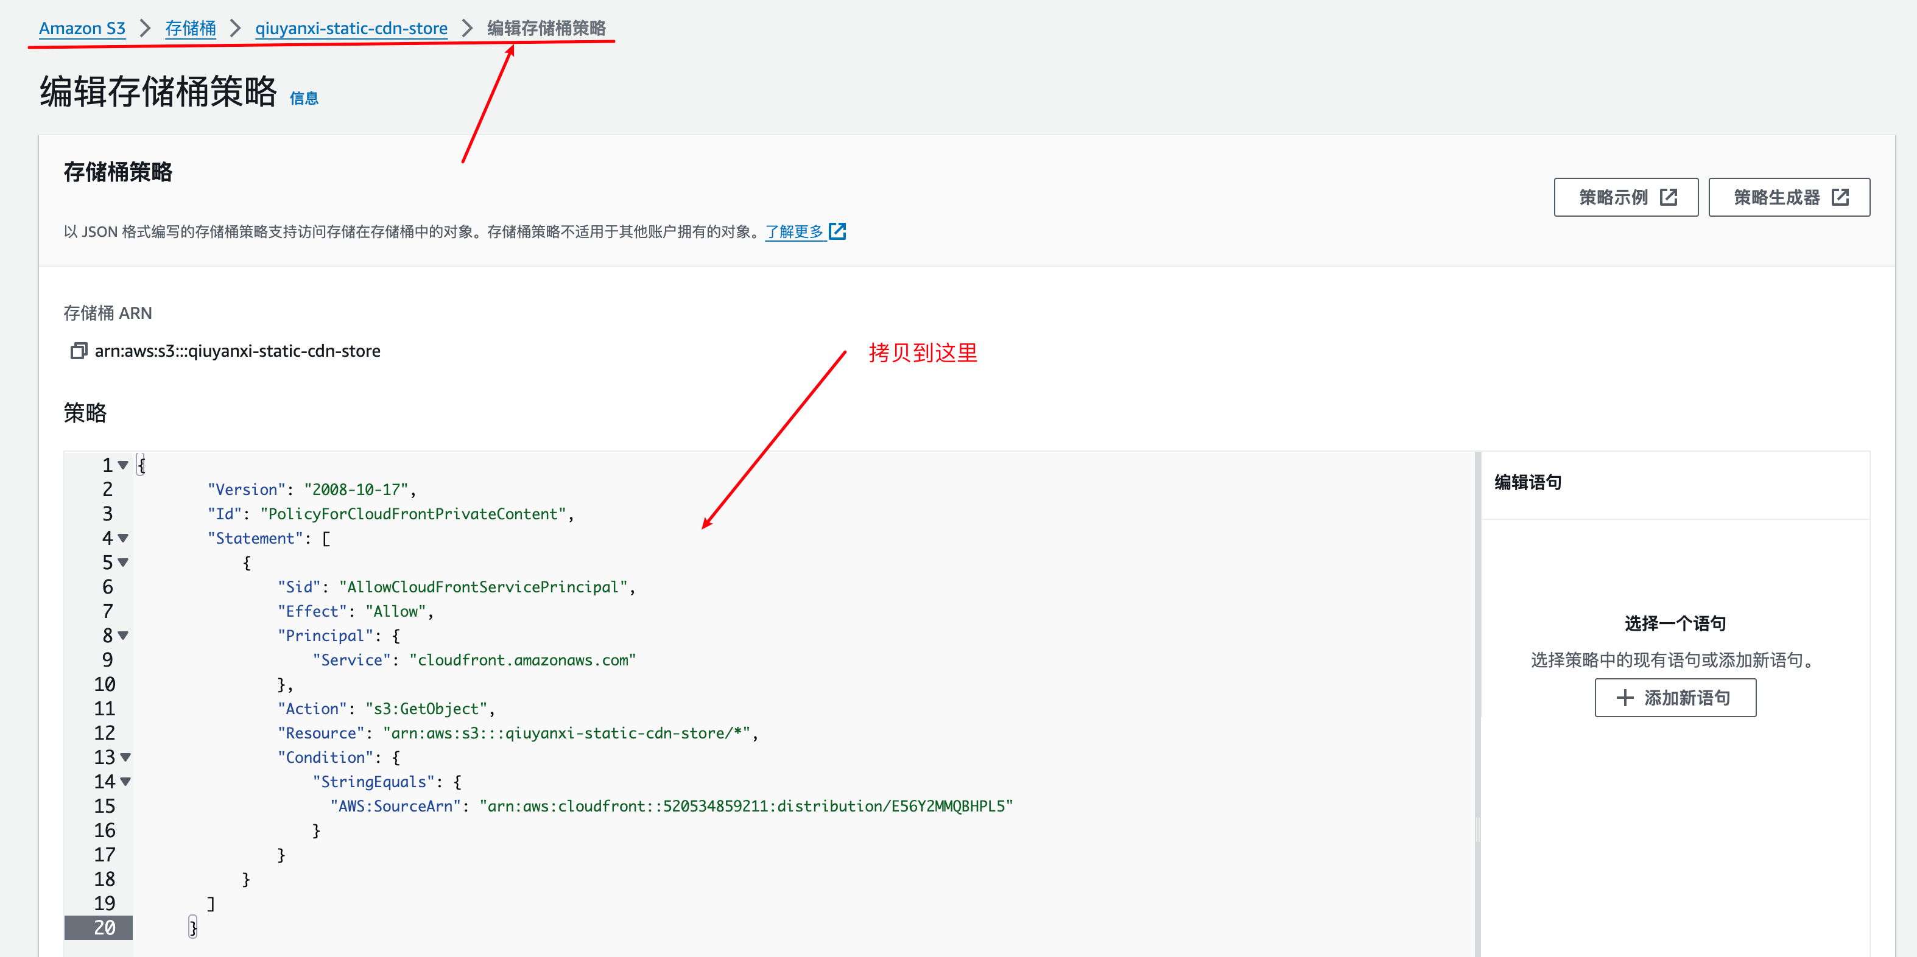The height and width of the screenshot is (957, 1917).
Task: Copy the bucket ARN with the copy icon
Action: (78, 351)
